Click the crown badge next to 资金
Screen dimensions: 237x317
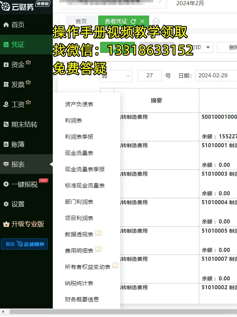pyautogui.click(x=28, y=62)
